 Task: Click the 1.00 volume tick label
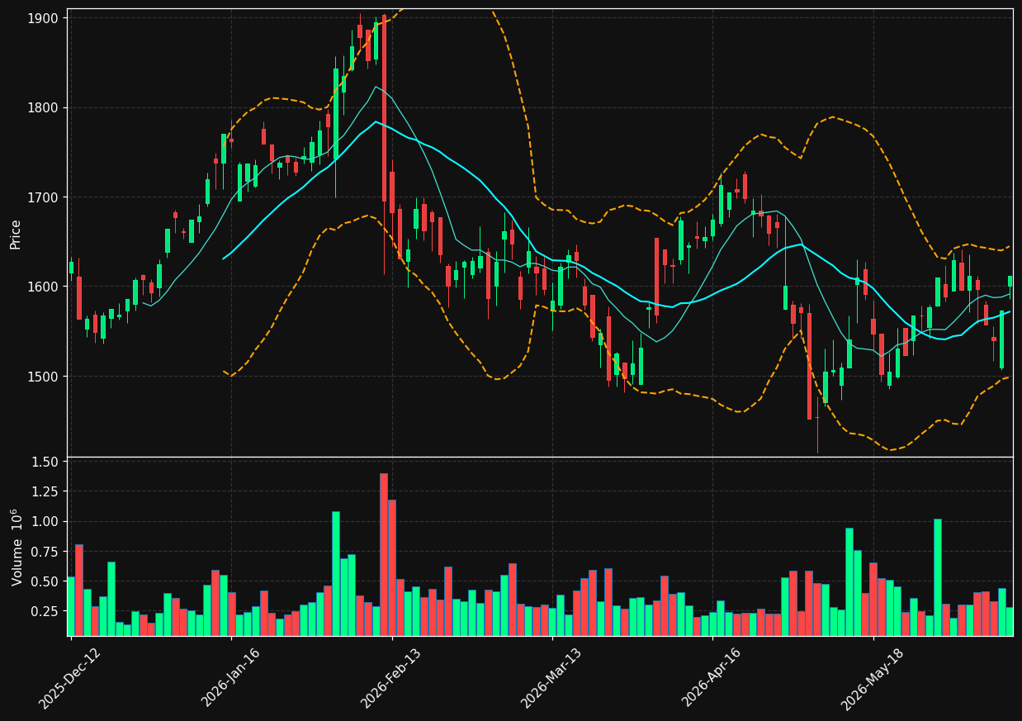pyautogui.click(x=44, y=521)
